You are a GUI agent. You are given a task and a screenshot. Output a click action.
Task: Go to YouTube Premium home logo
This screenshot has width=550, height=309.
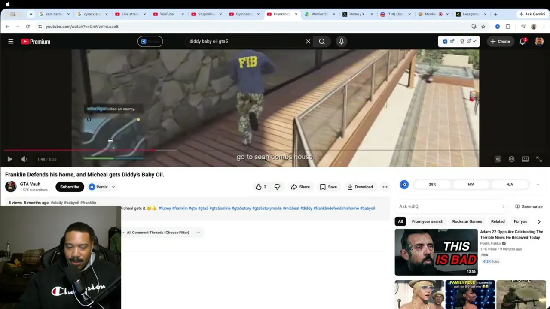(36, 42)
